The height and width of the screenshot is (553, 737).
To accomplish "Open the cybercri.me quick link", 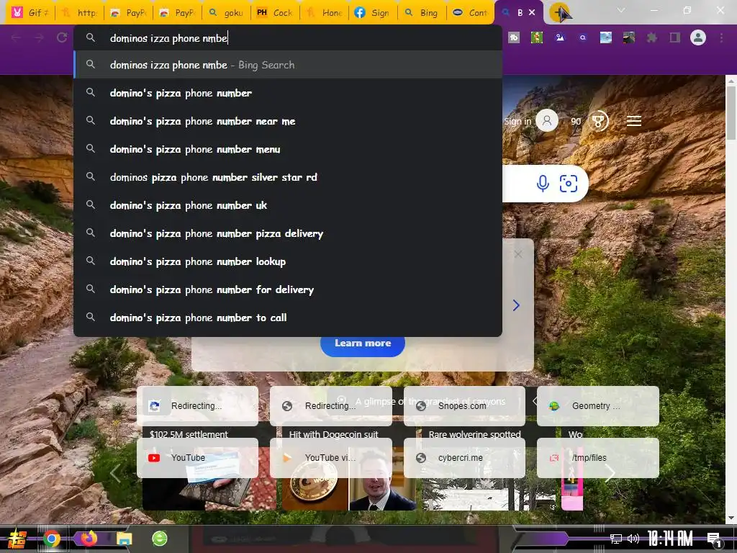I will (x=464, y=457).
